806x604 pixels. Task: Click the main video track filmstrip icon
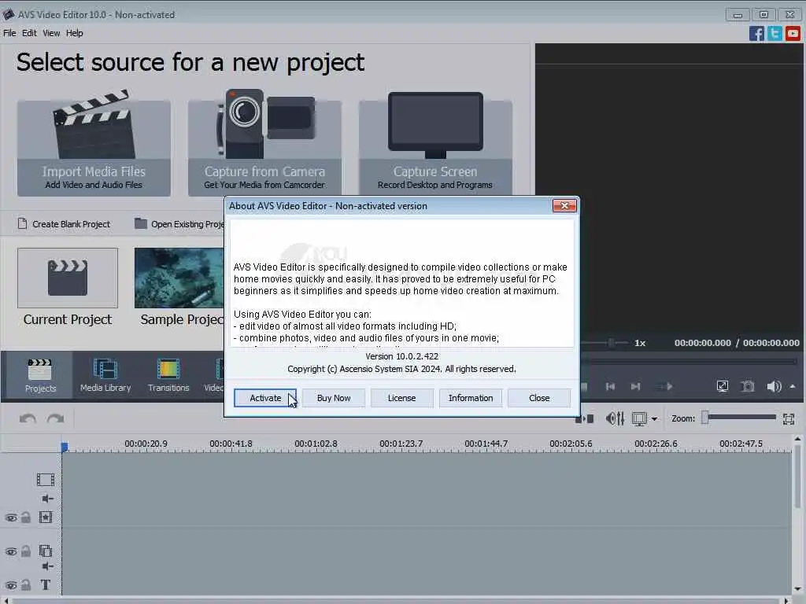(x=45, y=480)
